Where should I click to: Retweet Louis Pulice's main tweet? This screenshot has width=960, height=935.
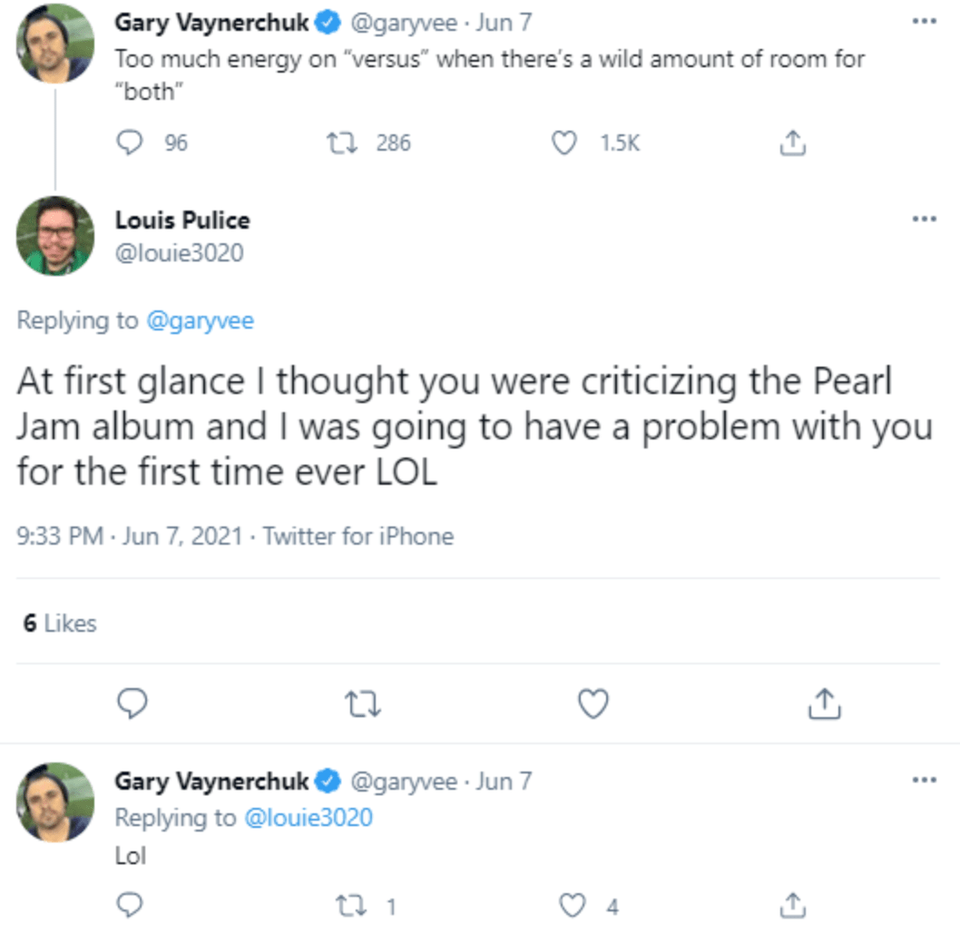[363, 703]
